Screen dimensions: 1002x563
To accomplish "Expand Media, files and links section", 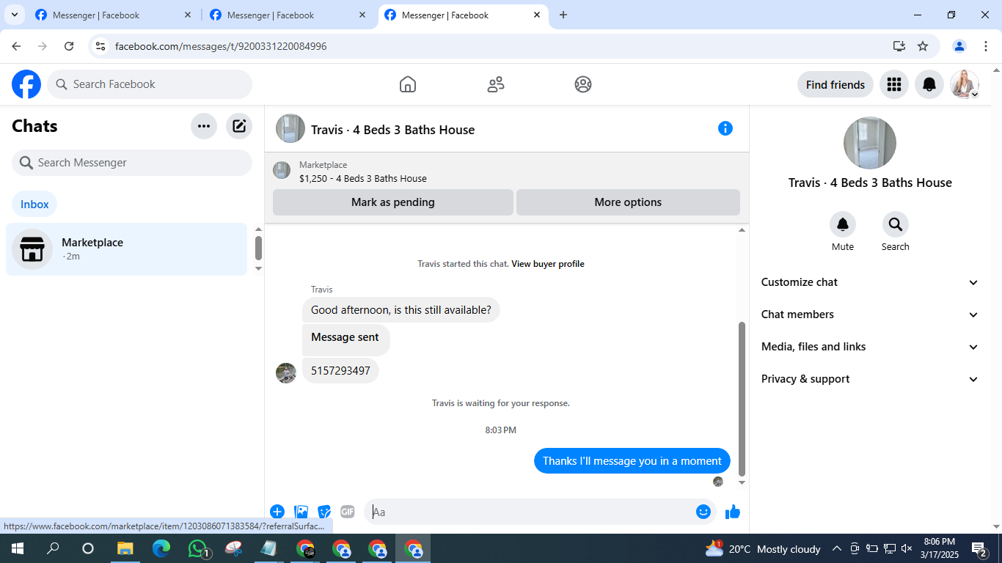I will [x=870, y=347].
